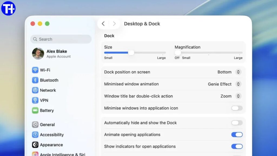The image size is (277, 156).
Task: Select the VPN icon in sidebar
Action: (x=35, y=100)
